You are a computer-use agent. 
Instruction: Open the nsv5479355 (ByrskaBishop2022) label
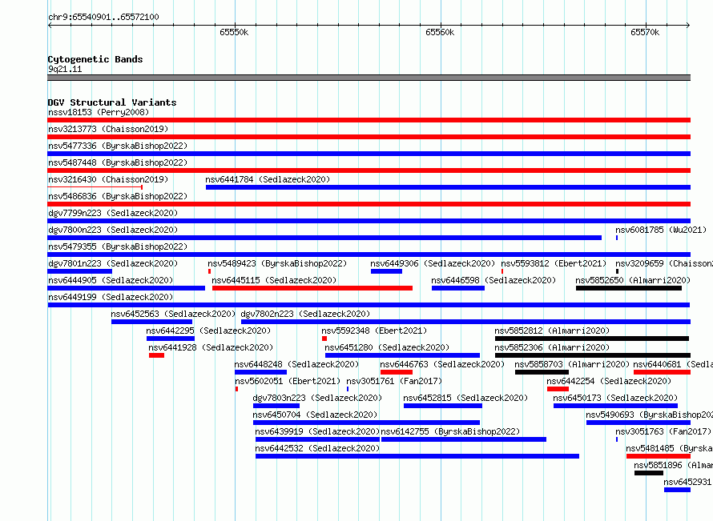tap(118, 246)
